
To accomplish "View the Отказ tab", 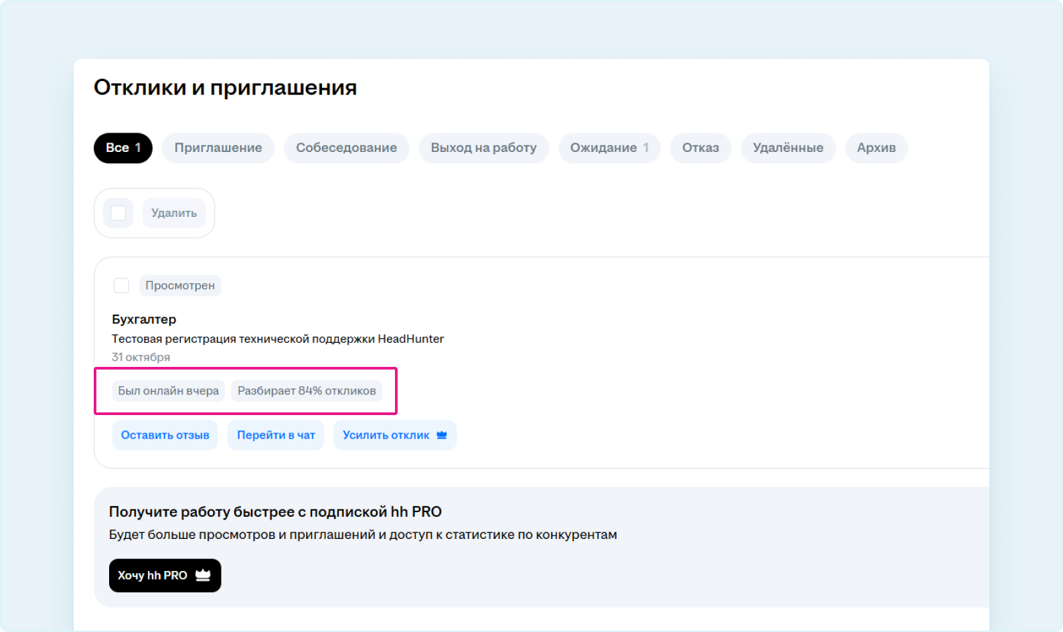I will tap(700, 148).
